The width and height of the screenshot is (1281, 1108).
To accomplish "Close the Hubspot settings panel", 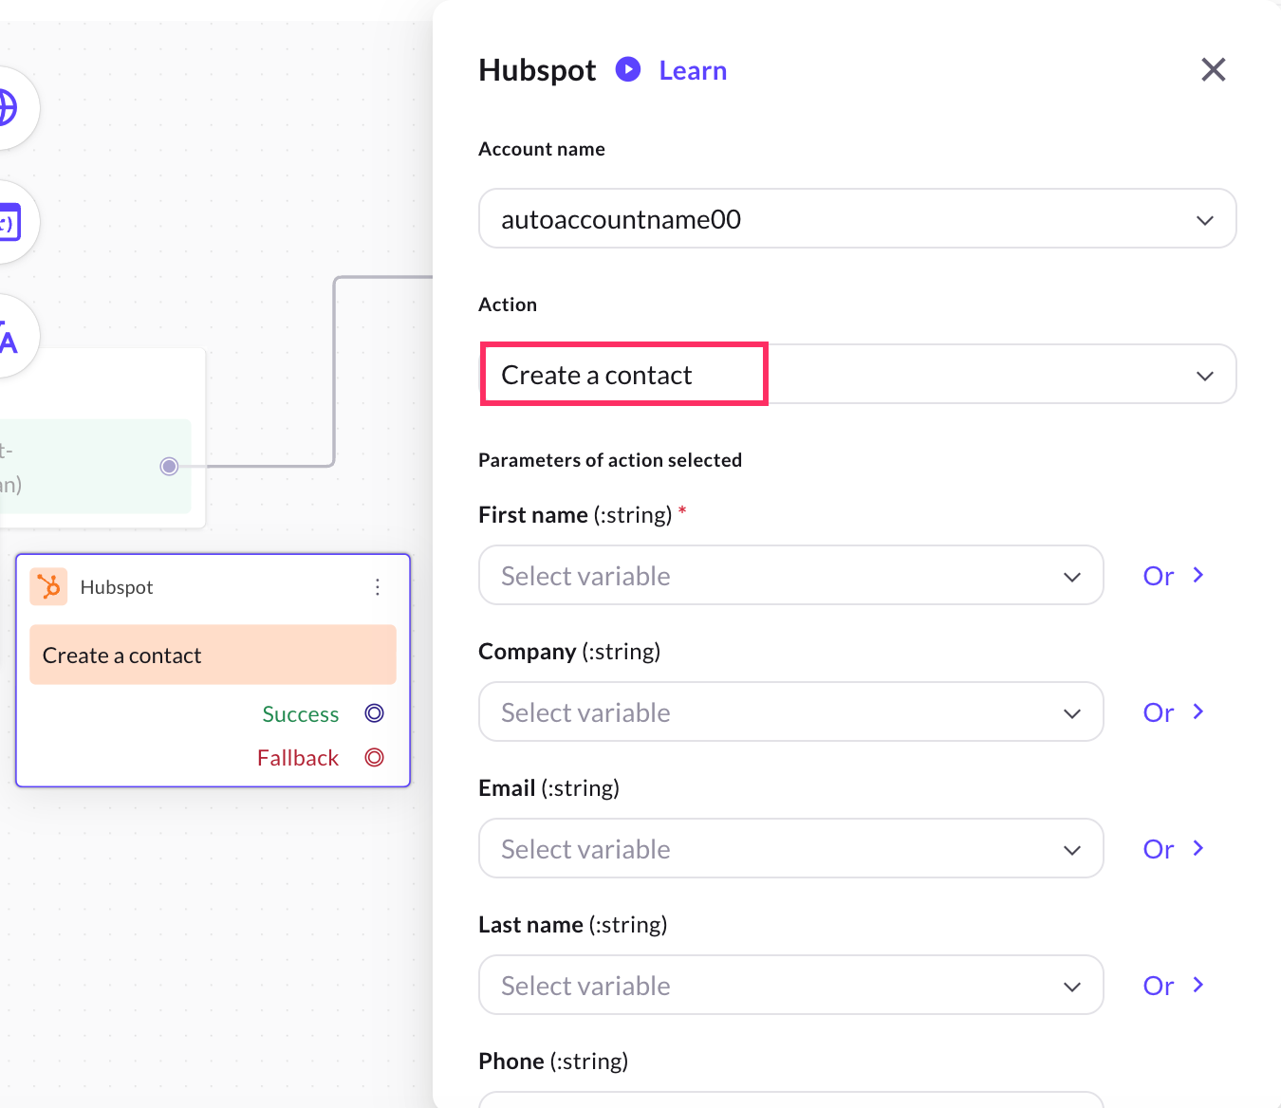I will coord(1213,69).
